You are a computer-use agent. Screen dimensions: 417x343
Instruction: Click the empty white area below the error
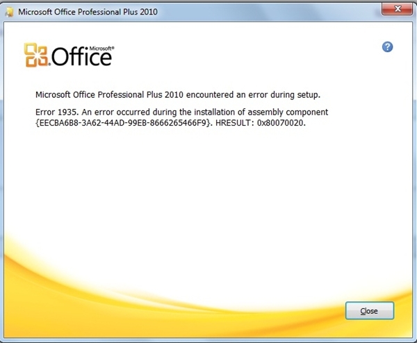pyautogui.click(x=208, y=181)
